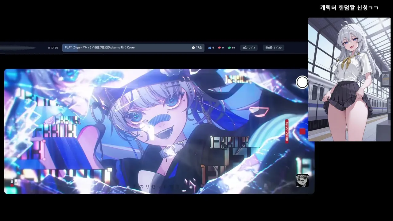Click the viewer count 81

(233, 48)
